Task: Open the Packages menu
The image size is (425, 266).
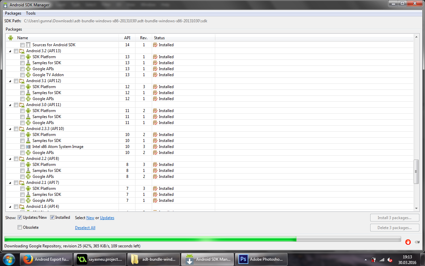Action: tap(13, 13)
